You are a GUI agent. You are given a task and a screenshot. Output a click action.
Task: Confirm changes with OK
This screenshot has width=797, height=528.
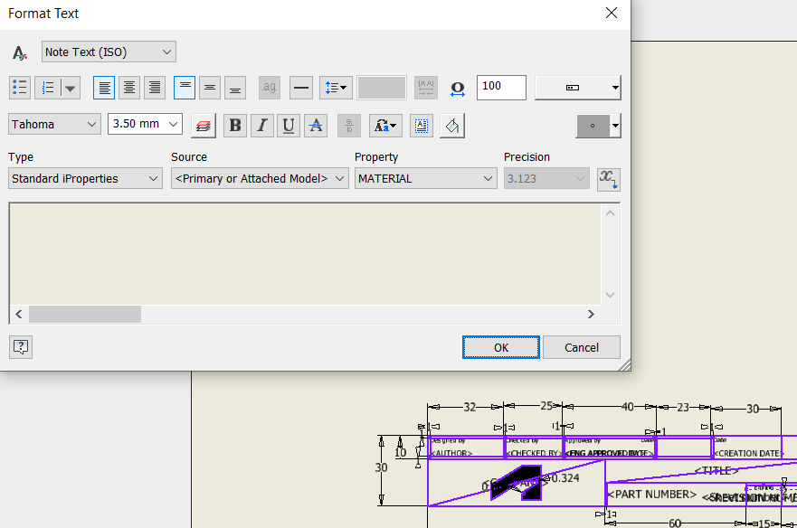500,347
